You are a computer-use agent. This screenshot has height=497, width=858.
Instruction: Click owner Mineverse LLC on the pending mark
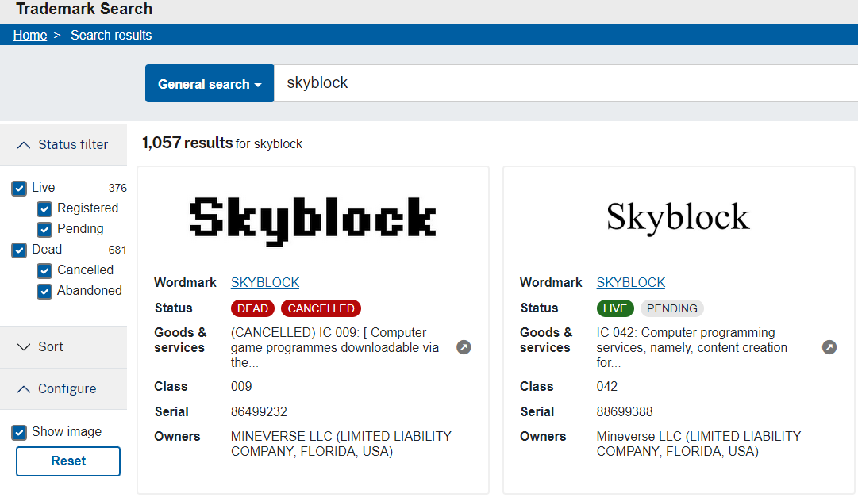click(x=698, y=444)
